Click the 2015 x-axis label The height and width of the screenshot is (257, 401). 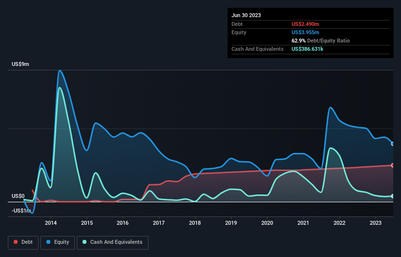pos(87,223)
